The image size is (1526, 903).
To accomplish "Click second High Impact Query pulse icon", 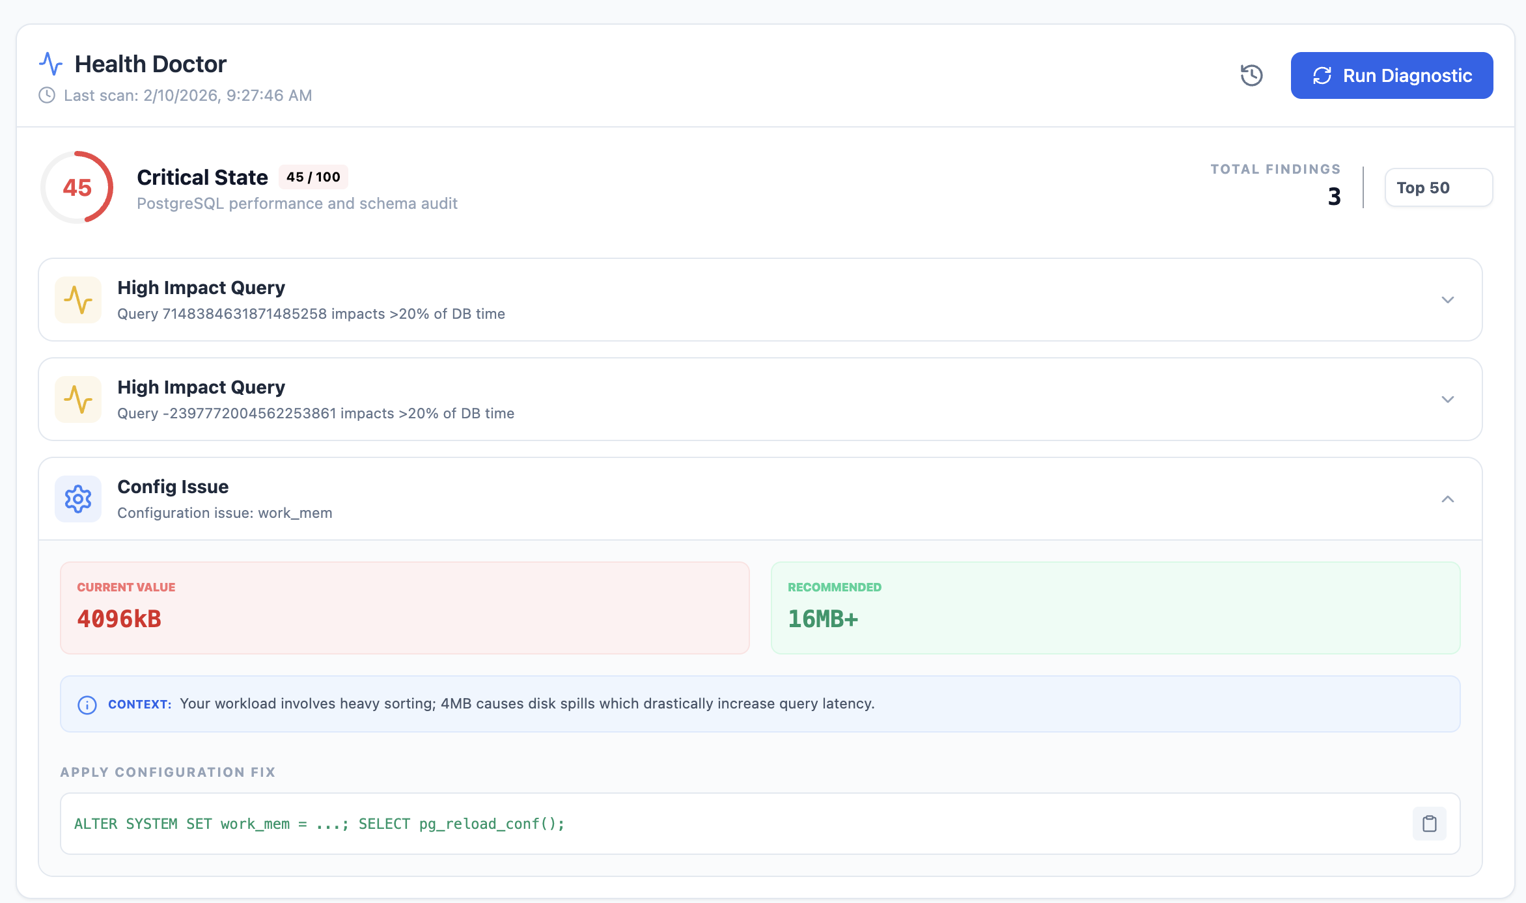I will point(78,399).
